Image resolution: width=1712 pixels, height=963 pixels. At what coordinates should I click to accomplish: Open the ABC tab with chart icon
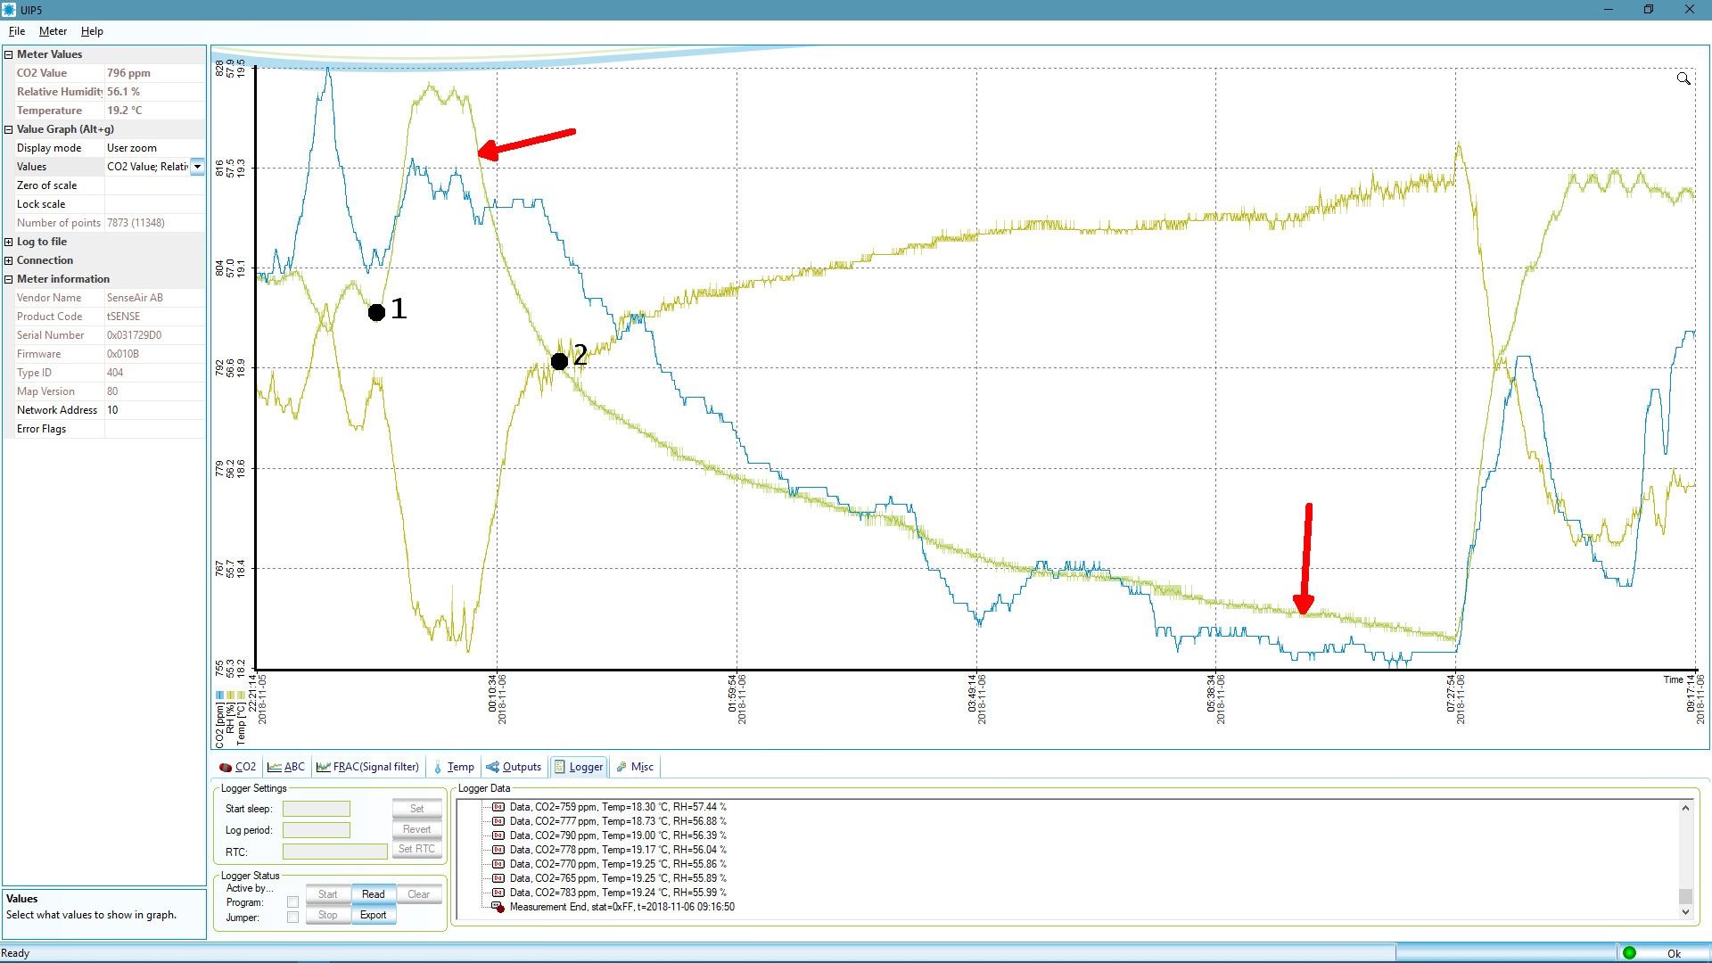pyautogui.click(x=286, y=767)
